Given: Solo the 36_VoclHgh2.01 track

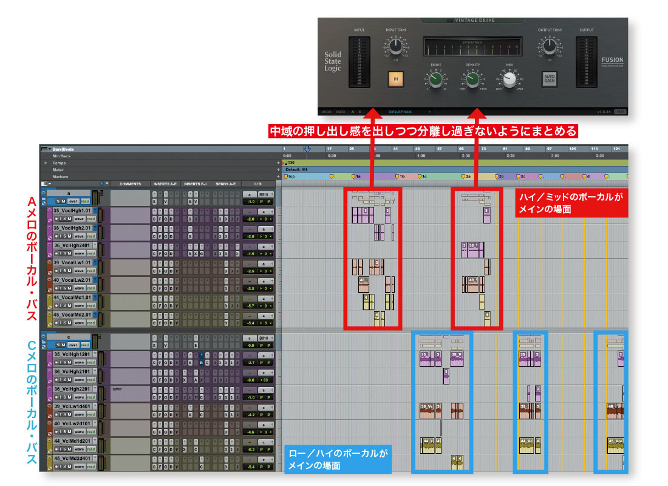Looking at the screenshot, I should [65, 236].
